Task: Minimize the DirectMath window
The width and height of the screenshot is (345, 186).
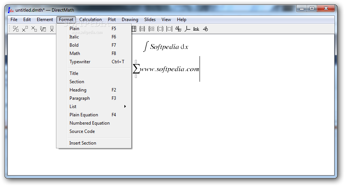Action: coord(302,9)
